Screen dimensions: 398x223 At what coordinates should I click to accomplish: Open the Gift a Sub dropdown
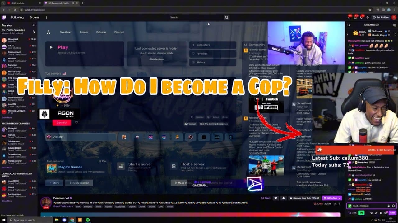point(332,198)
